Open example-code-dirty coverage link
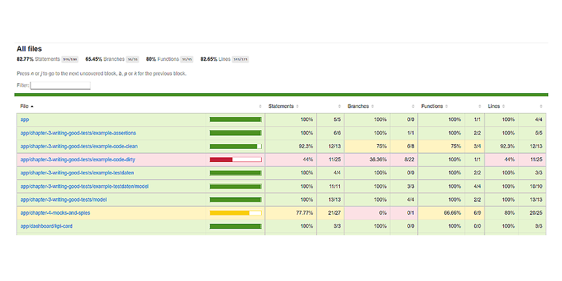Viewport: 562px width, 281px height. [x=78, y=159]
